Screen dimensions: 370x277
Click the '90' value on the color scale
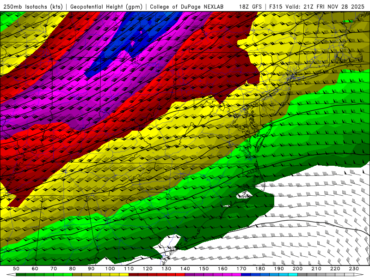(91, 269)
